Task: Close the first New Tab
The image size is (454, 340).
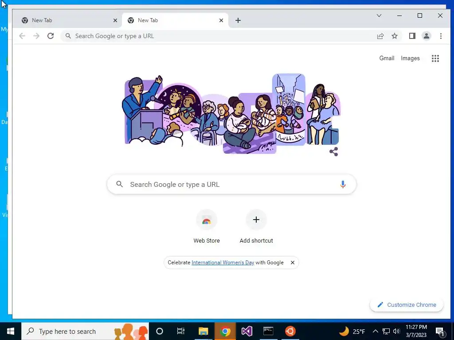Action: [115, 20]
